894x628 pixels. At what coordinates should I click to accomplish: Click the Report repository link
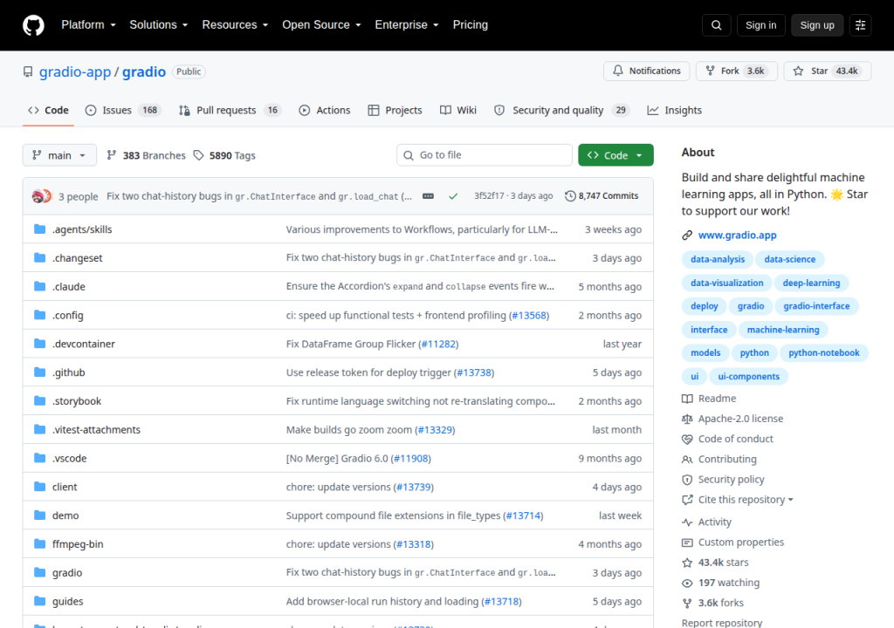coord(722,623)
